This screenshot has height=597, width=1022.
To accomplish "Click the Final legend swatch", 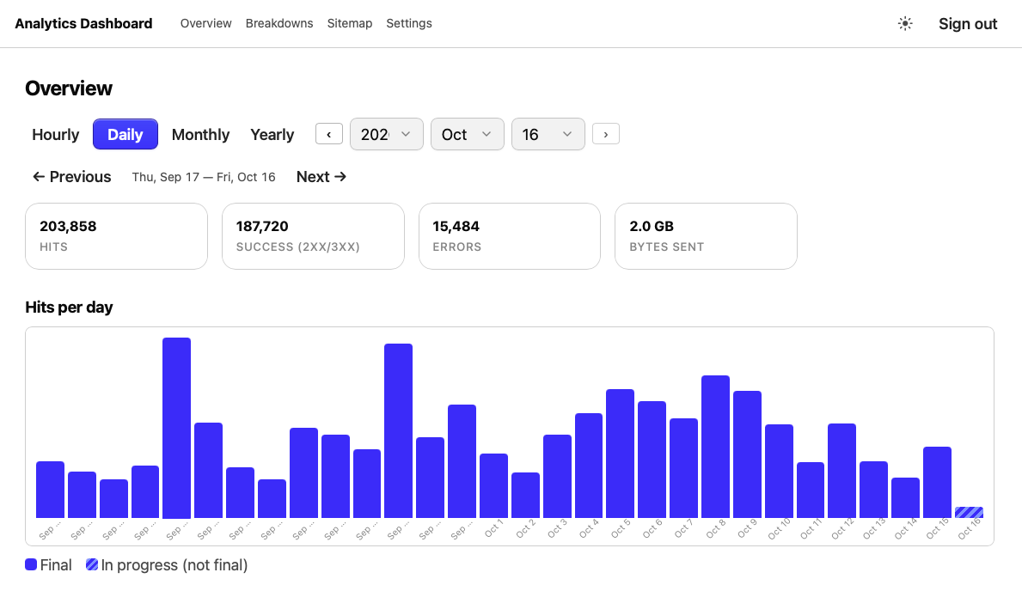I will pos(31,564).
